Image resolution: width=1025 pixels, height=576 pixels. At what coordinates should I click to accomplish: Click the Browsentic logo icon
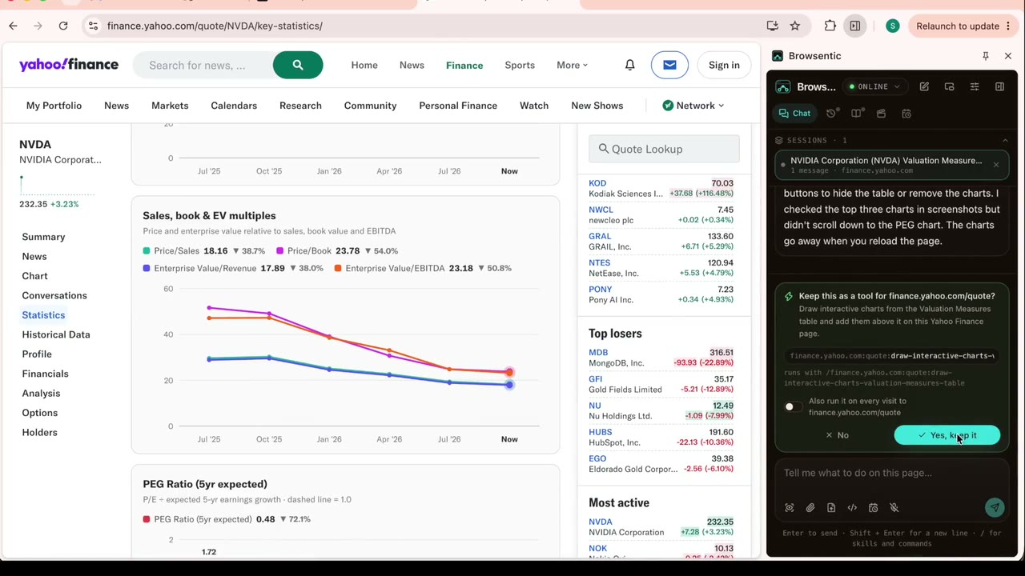pyautogui.click(x=783, y=86)
